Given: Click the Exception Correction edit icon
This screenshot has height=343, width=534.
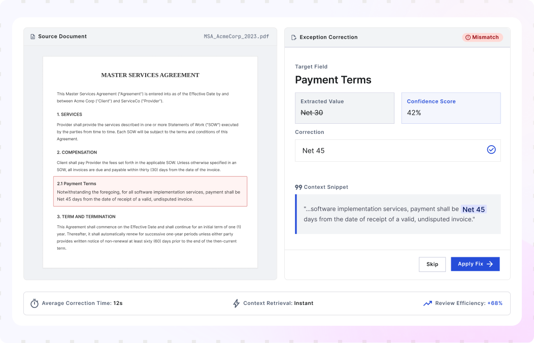Looking at the screenshot, I should tap(294, 38).
